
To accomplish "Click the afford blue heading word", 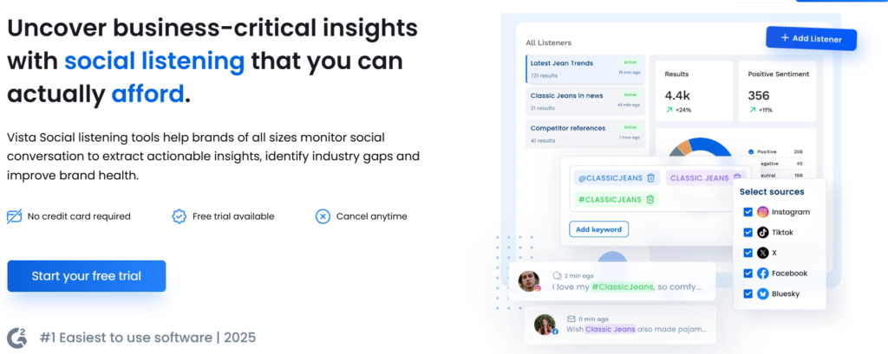I will (x=147, y=93).
